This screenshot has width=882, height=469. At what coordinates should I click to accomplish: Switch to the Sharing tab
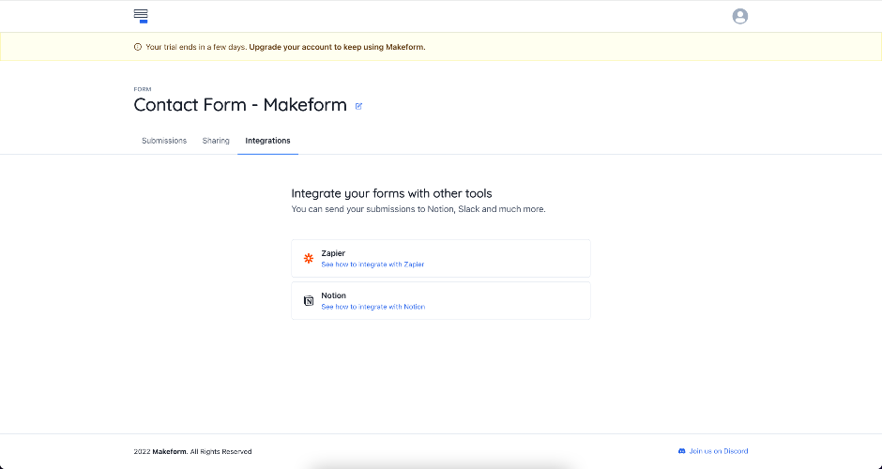point(216,141)
